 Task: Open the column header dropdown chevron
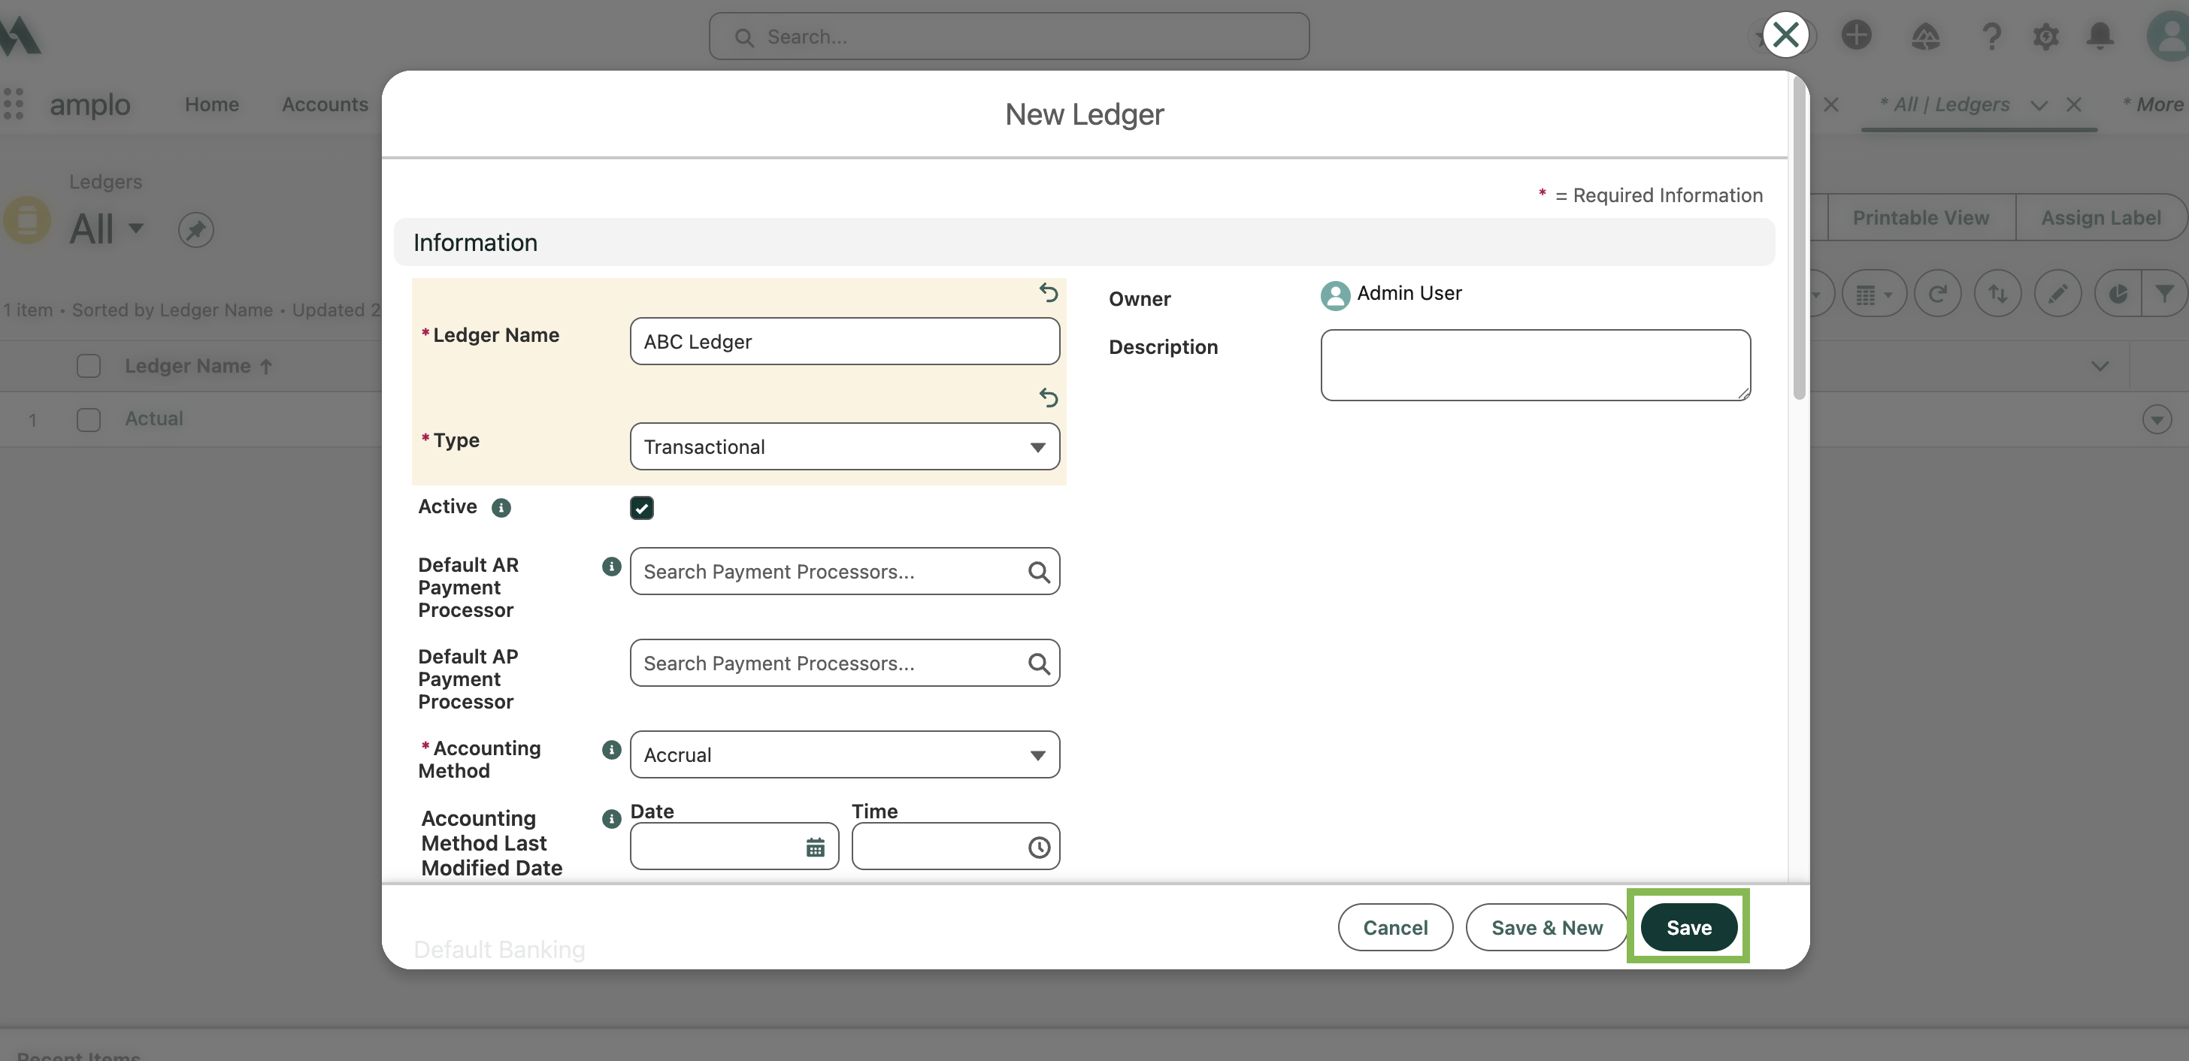[2099, 366]
